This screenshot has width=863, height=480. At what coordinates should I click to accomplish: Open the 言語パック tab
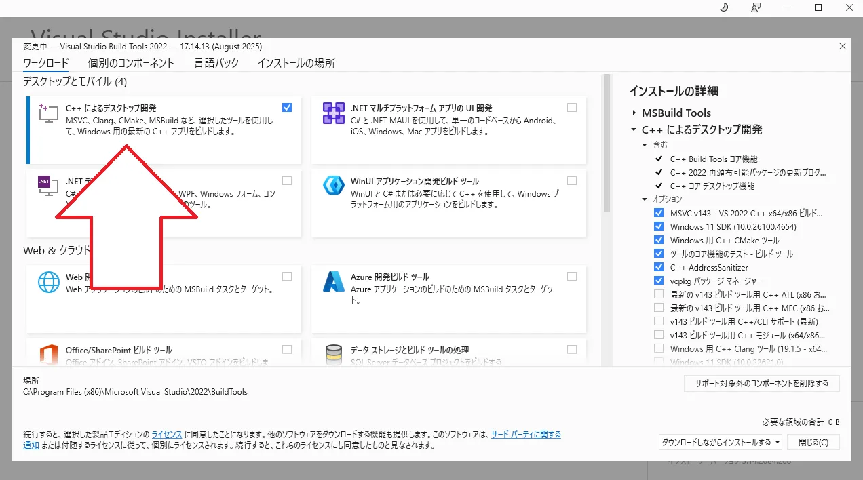click(216, 63)
